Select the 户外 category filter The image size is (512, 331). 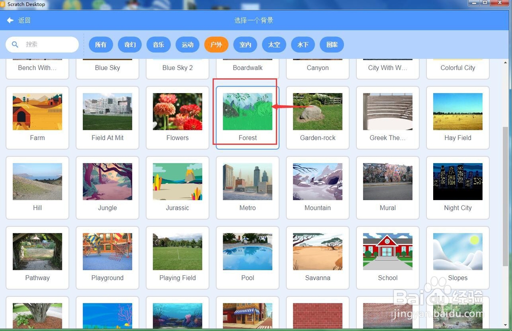tap(216, 45)
